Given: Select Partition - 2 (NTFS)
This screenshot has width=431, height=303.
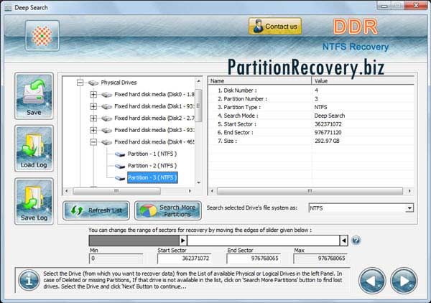Looking at the screenshot, I should (x=152, y=166).
